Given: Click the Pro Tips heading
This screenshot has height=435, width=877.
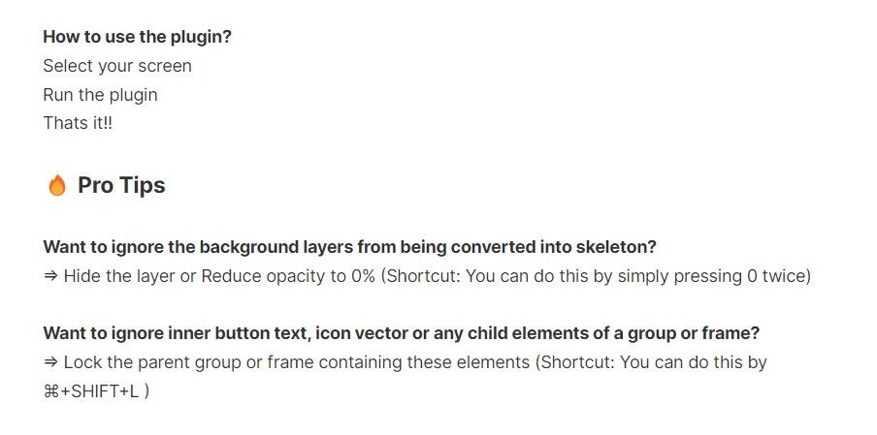Looking at the screenshot, I should point(121,185).
